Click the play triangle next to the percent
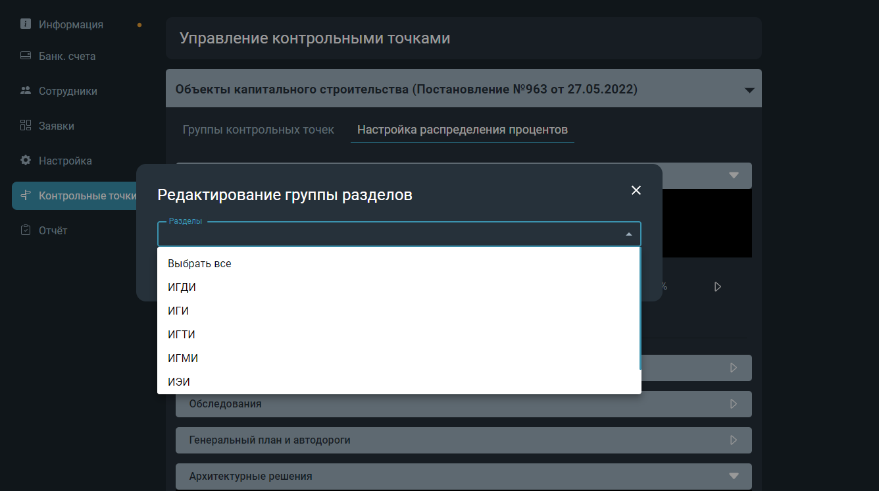Screen dimensions: 879x491 point(718,287)
